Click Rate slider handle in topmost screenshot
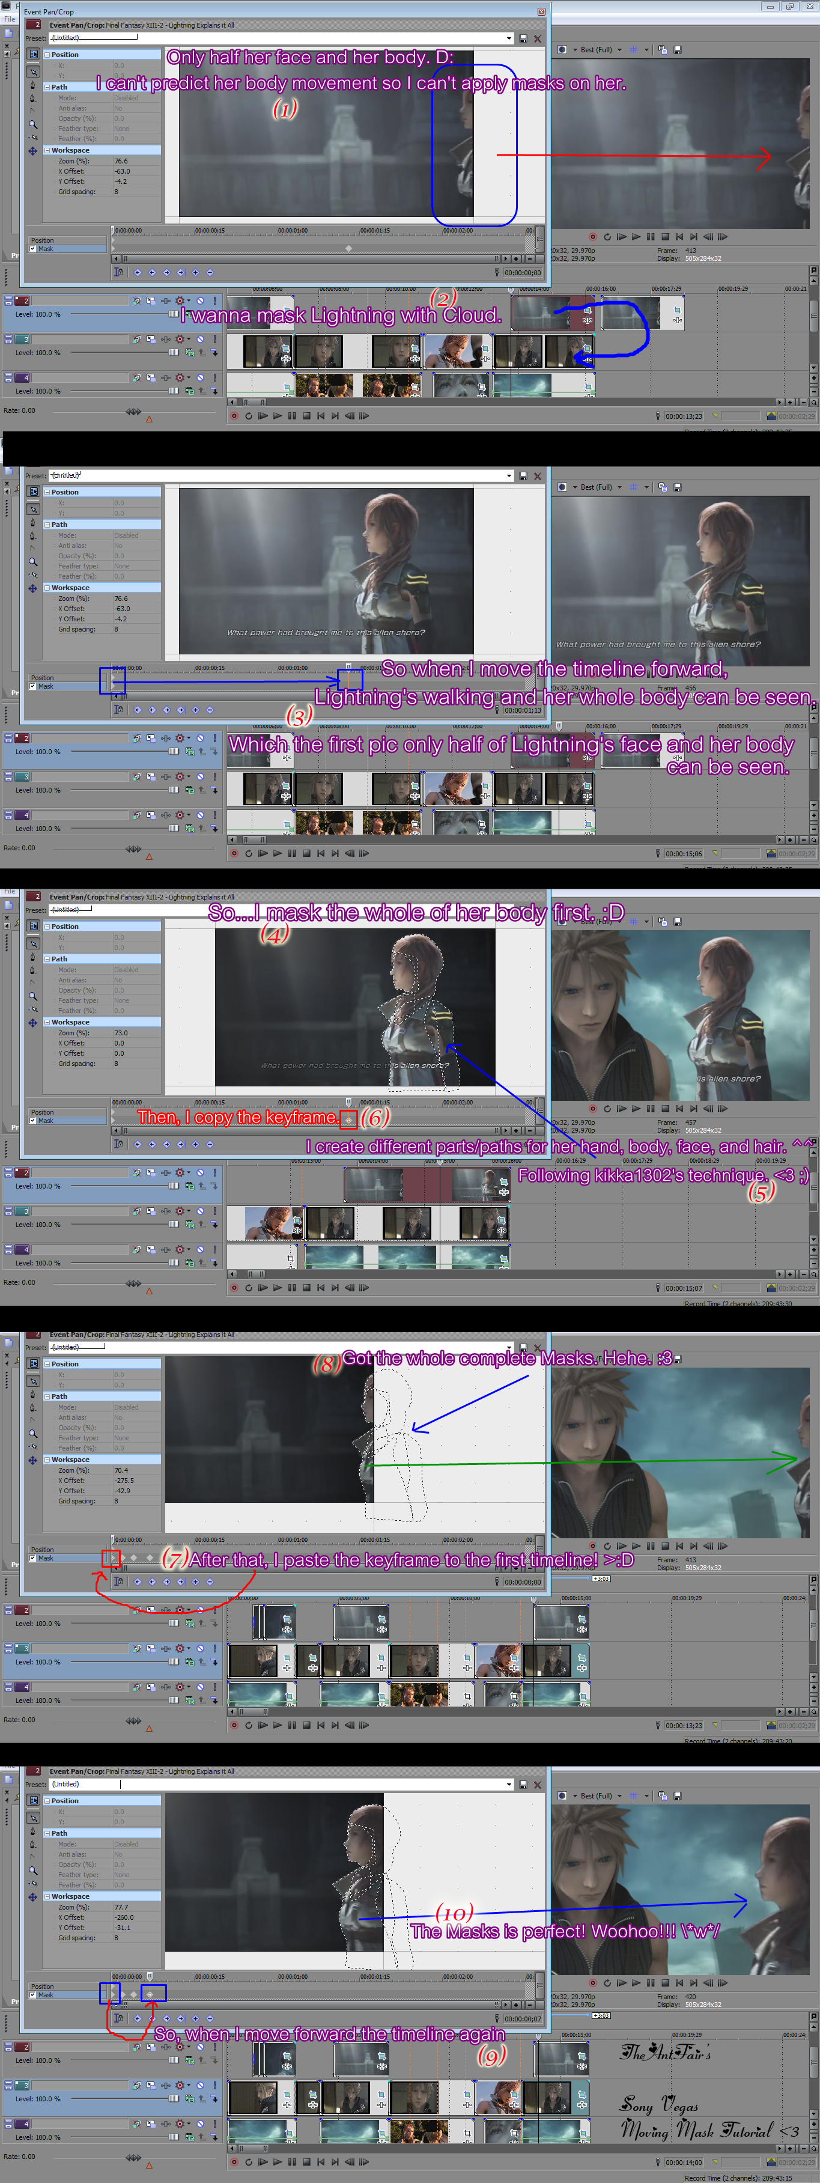The width and height of the screenshot is (820, 2183). (x=134, y=412)
